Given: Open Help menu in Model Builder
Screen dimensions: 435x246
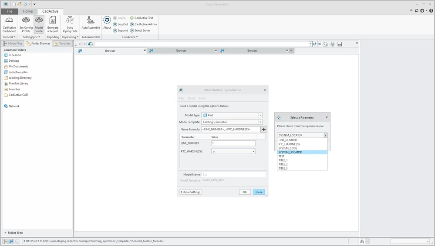Looking at the screenshot, I should (x=202, y=98).
